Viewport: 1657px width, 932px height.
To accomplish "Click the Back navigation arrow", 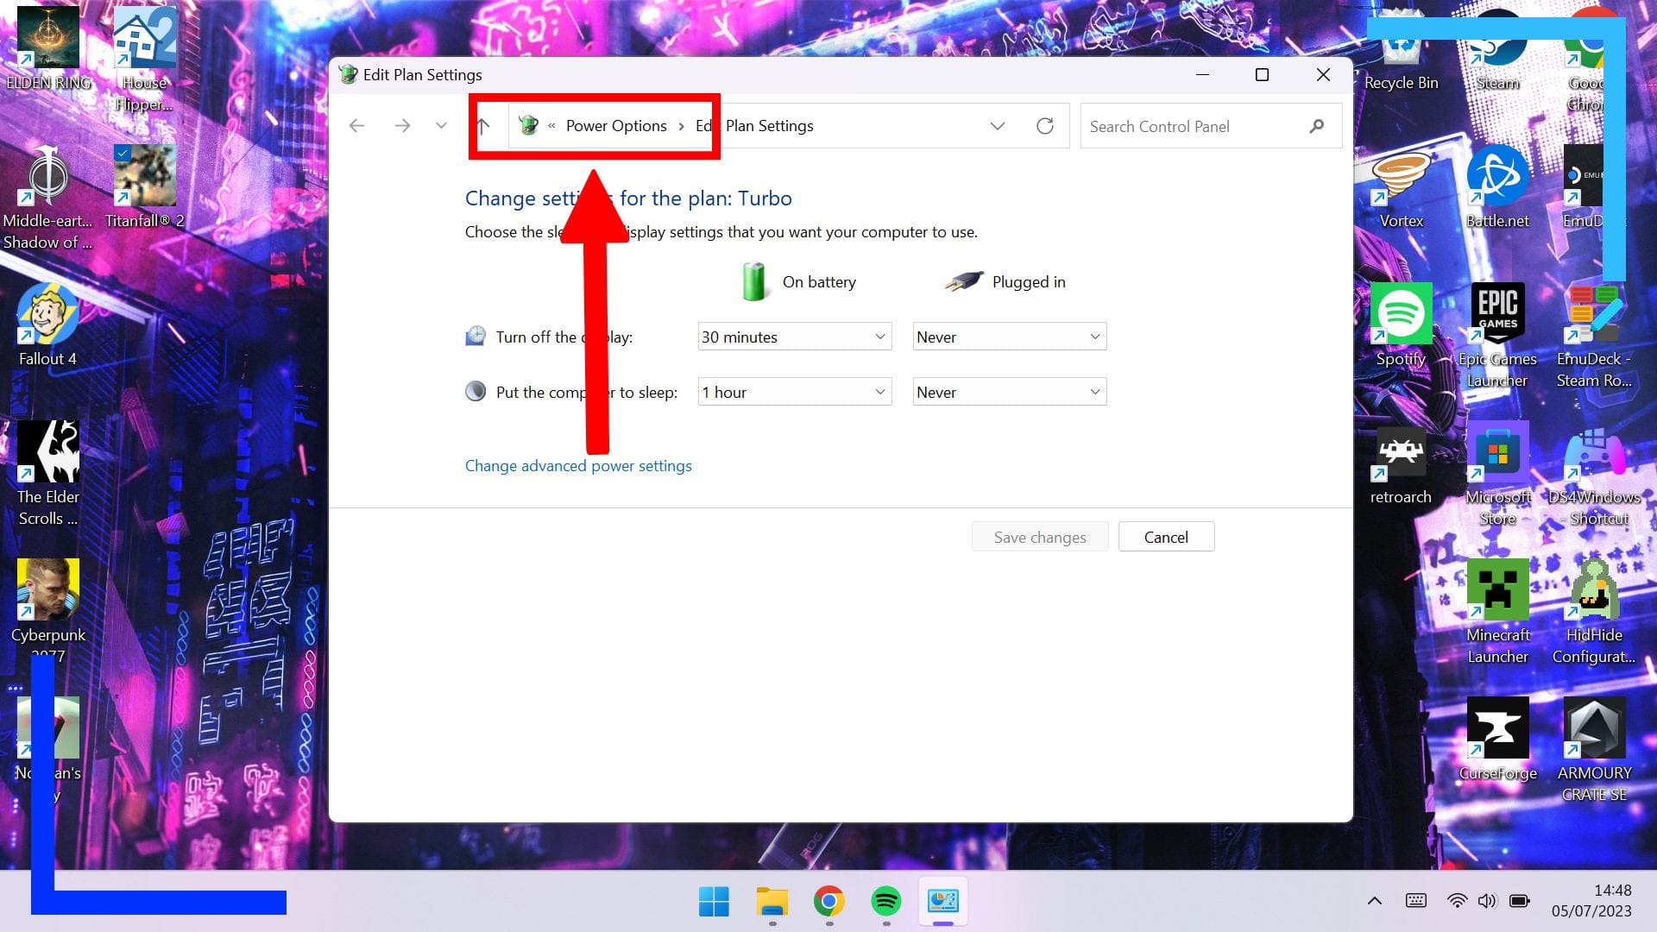I will (356, 126).
